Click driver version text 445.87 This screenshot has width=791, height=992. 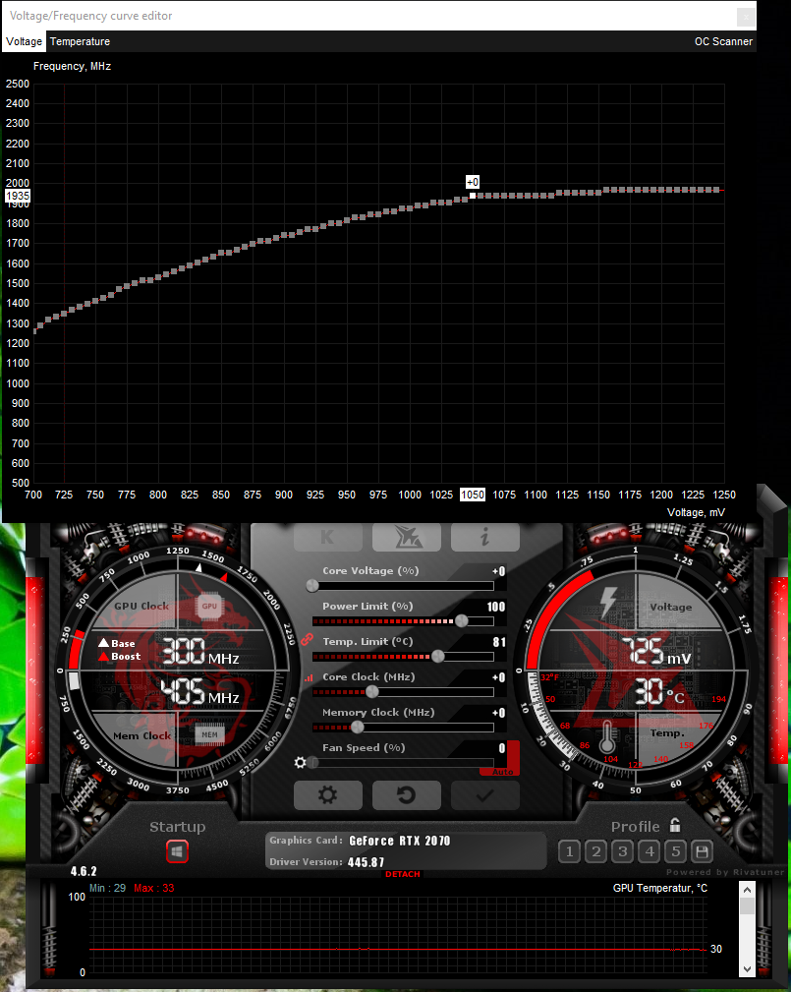[367, 862]
